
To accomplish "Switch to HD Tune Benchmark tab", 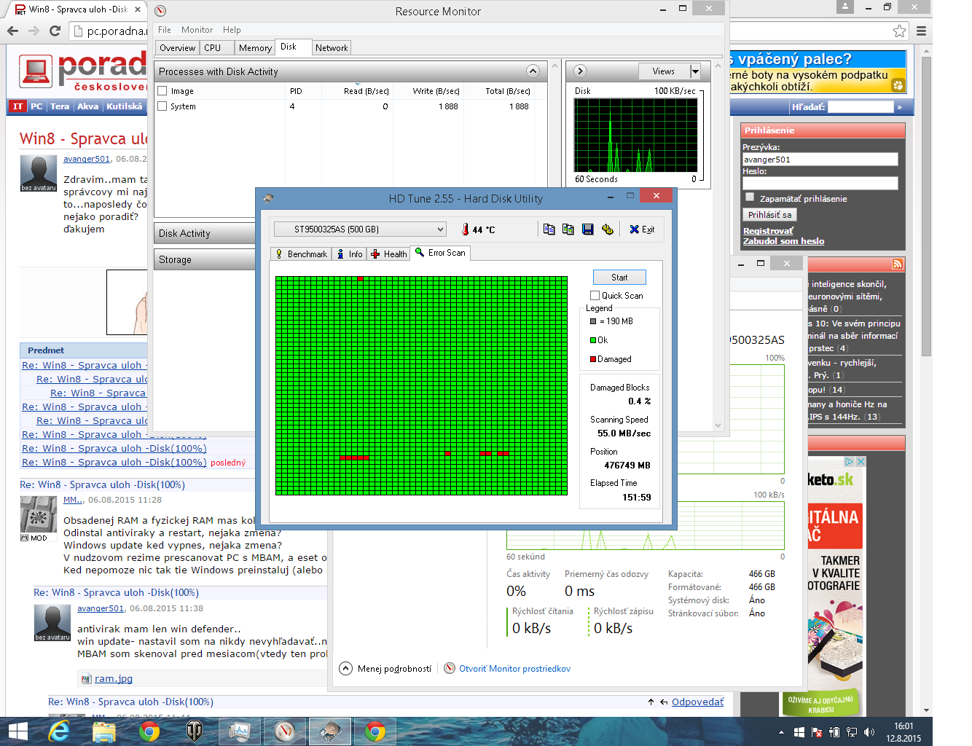I will pos(300,254).
